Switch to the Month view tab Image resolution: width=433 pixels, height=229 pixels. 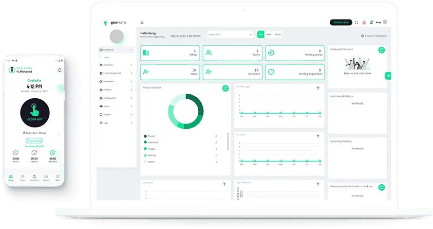pyautogui.click(x=278, y=35)
